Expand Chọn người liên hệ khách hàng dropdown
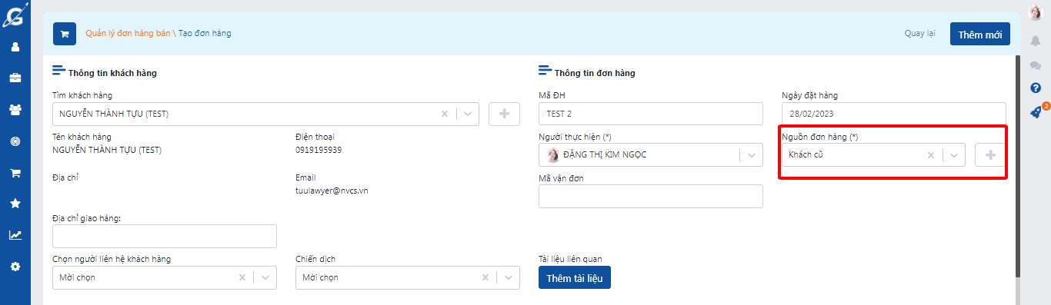This screenshot has height=305, width=1051. 265,277
